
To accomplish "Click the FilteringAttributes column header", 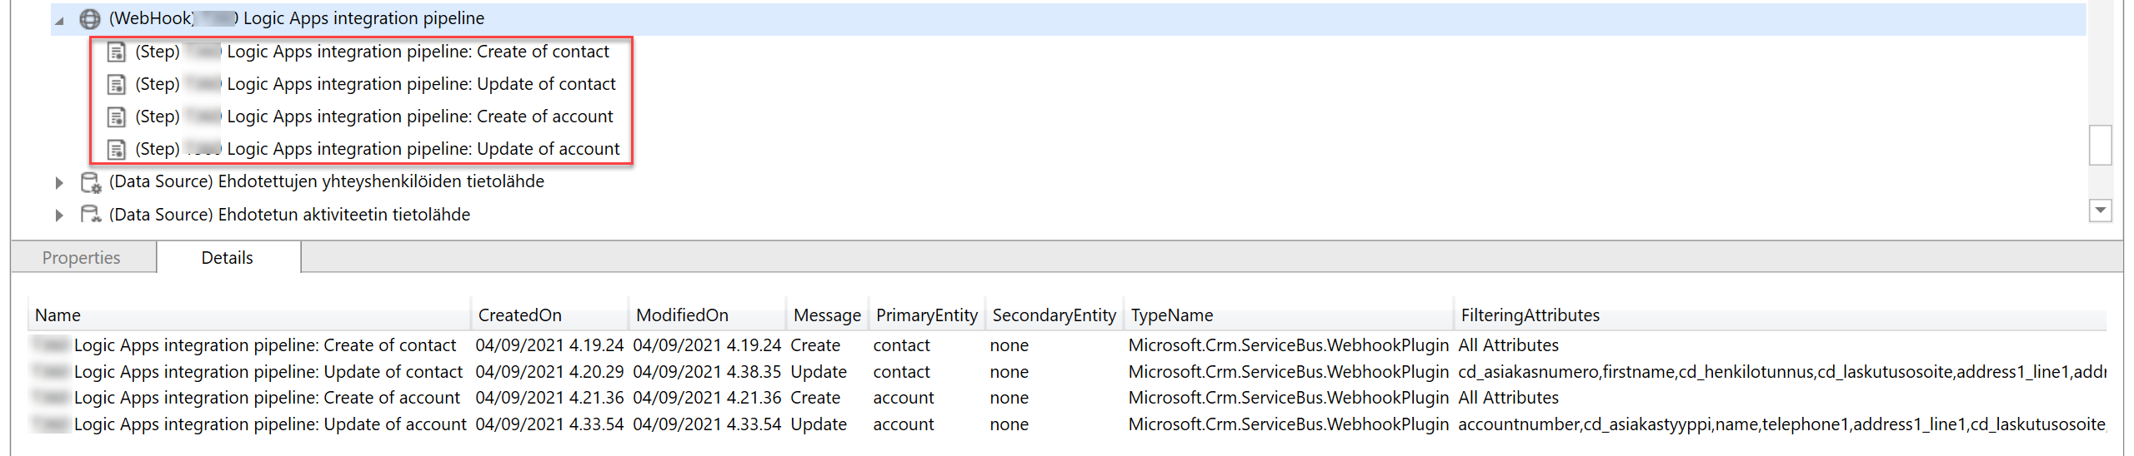I will [1530, 315].
